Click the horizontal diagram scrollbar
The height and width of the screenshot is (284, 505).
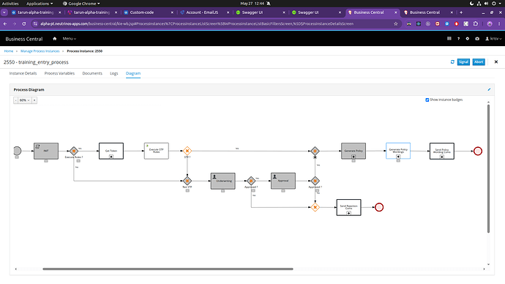point(168,269)
